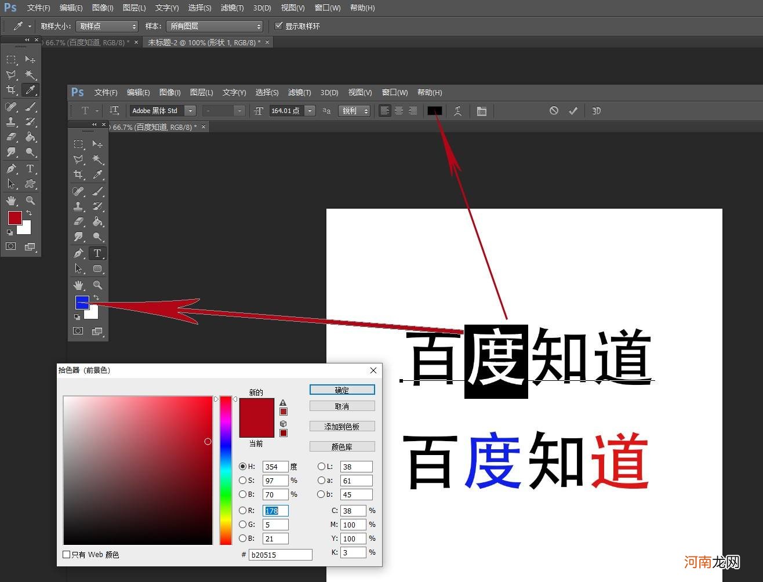Select Zoom tool in outer left toolbox

(x=30, y=201)
